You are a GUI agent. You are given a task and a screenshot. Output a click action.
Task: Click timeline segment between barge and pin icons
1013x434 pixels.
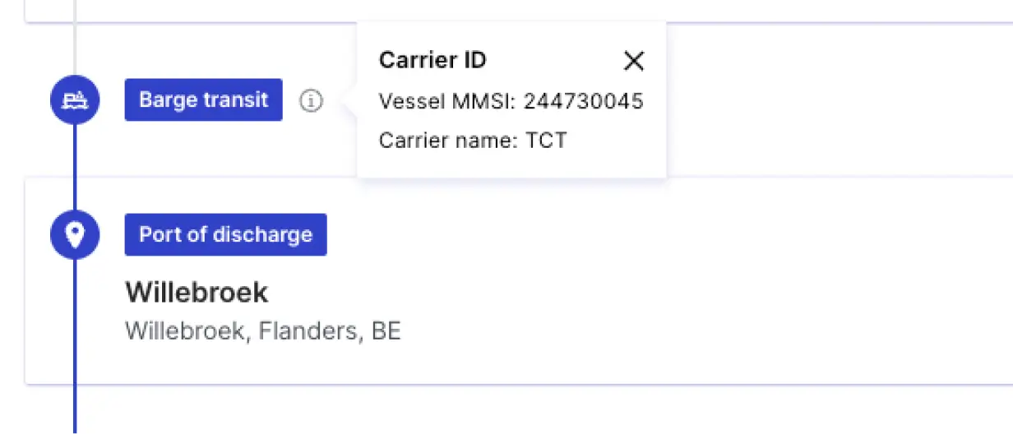click(x=75, y=168)
